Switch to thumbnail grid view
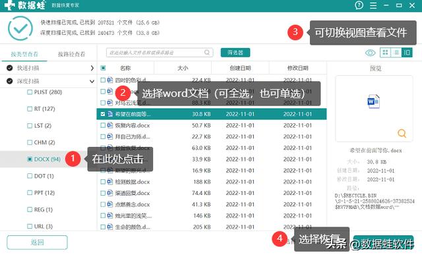 pyautogui.click(x=385, y=53)
